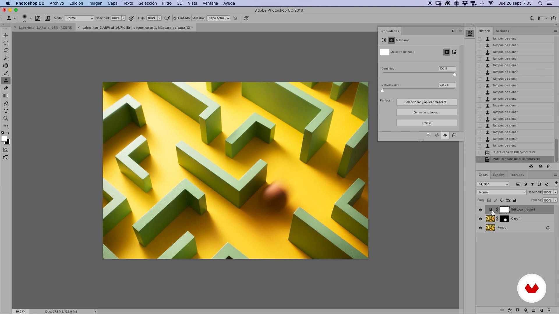The width and height of the screenshot is (559, 314).
Task: Hide the Brillo/contraste 1 layer
Action: click(x=481, y=210)
